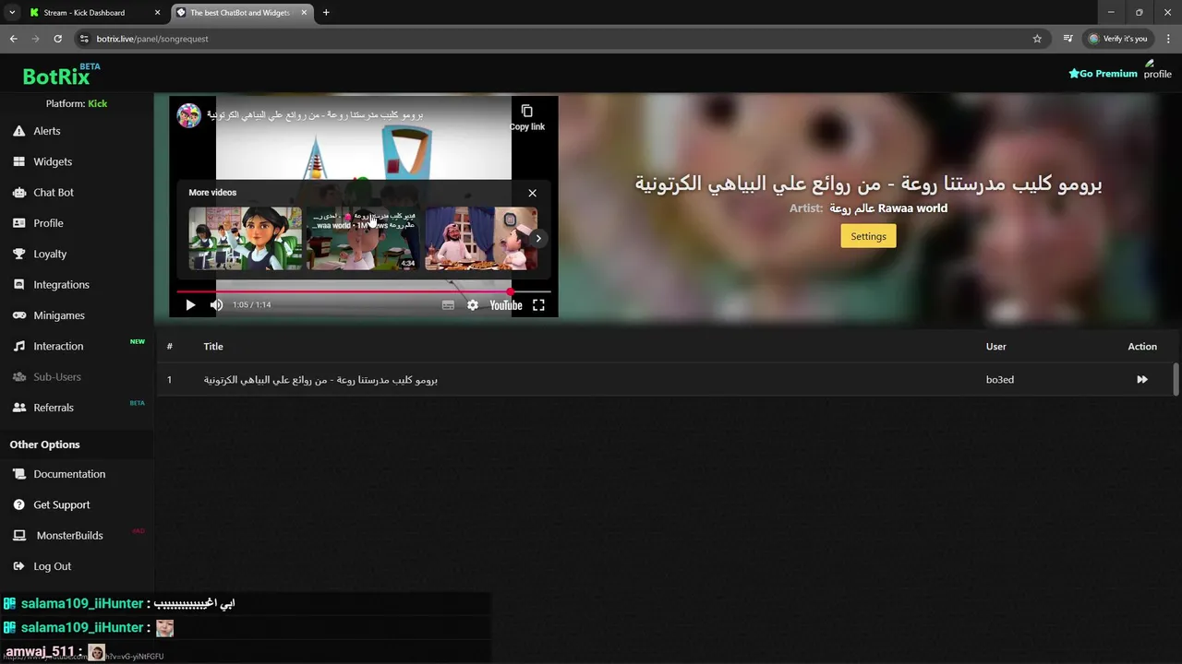This screenshot has width=1182, height=664.
Task: Select the suggested video with men dining
Action: (481, 239)
